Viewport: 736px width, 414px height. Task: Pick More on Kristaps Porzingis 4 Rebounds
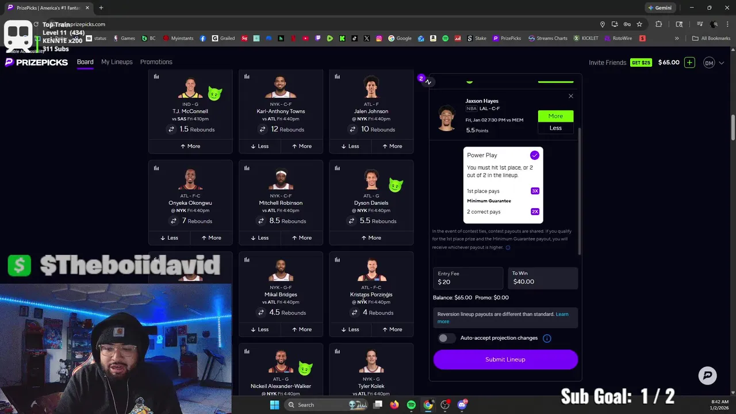click(392, 329)
